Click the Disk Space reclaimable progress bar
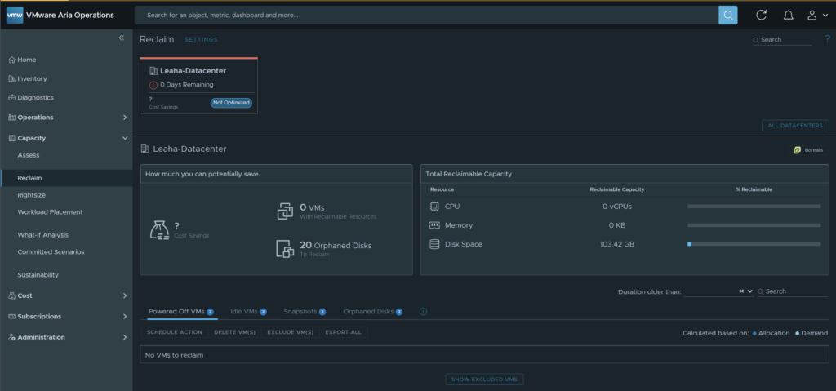Image resolution: width=836 pixels, height=391 pixels. pyautogui.click(x=754, y=244)
